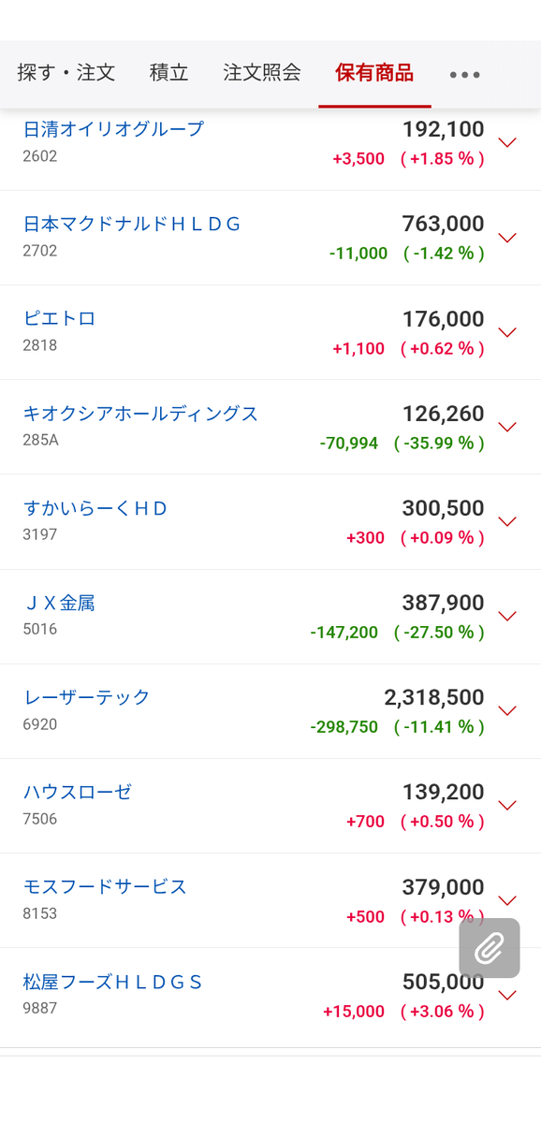Open the レーザーテック stock link
Screen dimensions: 541x1123
pos(86,697)
